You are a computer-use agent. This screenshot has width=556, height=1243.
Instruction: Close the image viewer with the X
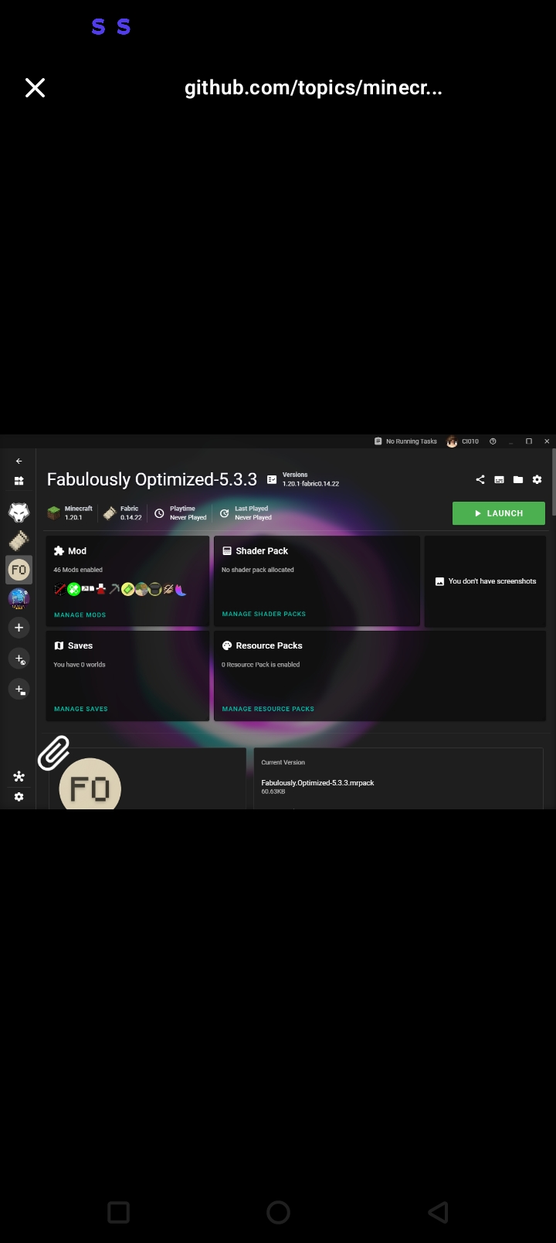(35, 88)
